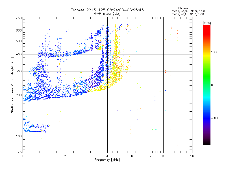Image resolution: width=226 pixels, height=170 pixels.
Task: Click the 10 tick label on frequency axis
Action: 163,156
